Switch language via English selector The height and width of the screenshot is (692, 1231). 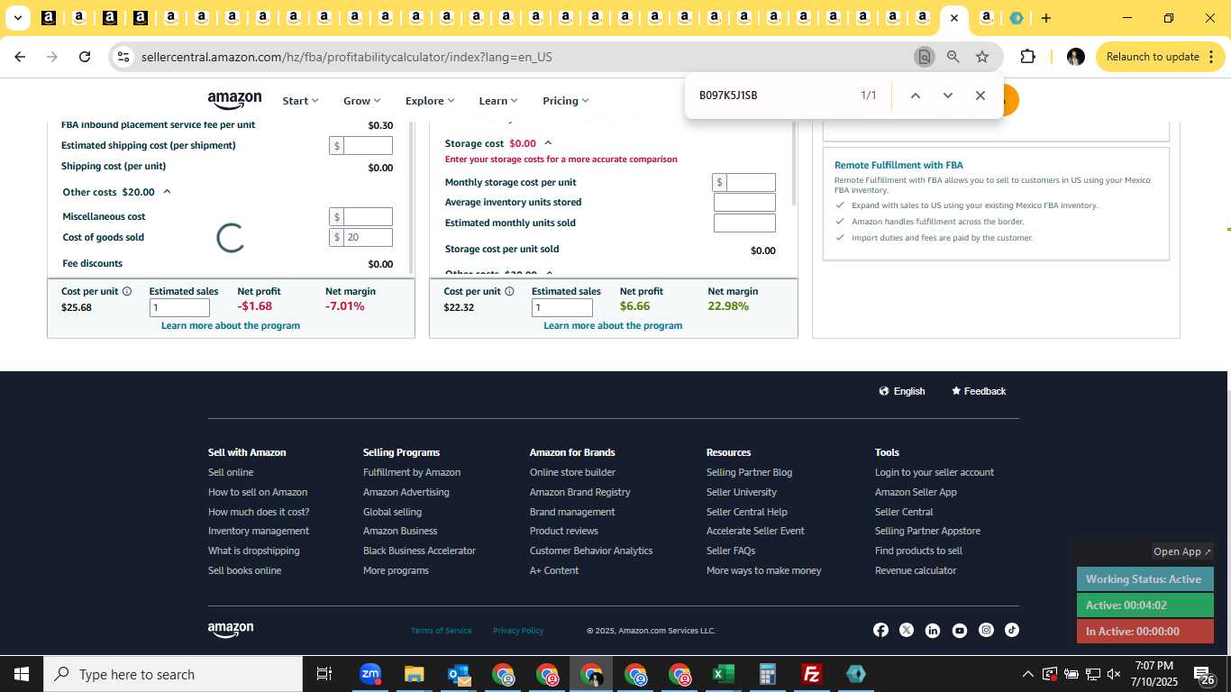[x=902, y=391]
